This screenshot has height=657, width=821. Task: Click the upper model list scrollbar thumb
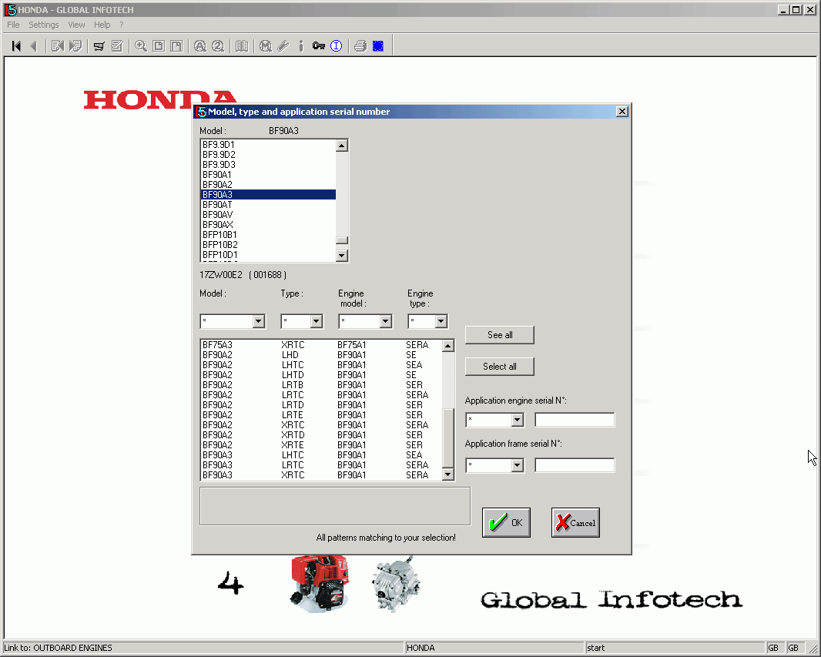click(x=341, y=240)
